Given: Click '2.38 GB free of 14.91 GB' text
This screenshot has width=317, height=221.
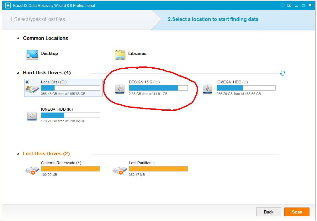Looking at the screenshot, I should coord(148,94).
